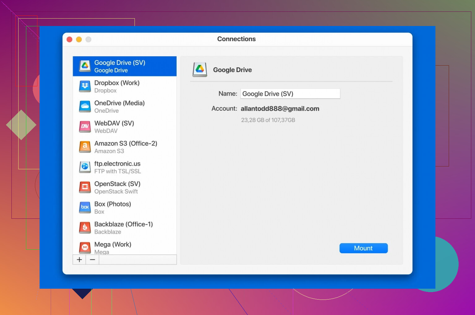Select the OpenStack (SV) connection name
Image resolution: width=475 pixels, height=315 pixels.
[x=117, y=184]
